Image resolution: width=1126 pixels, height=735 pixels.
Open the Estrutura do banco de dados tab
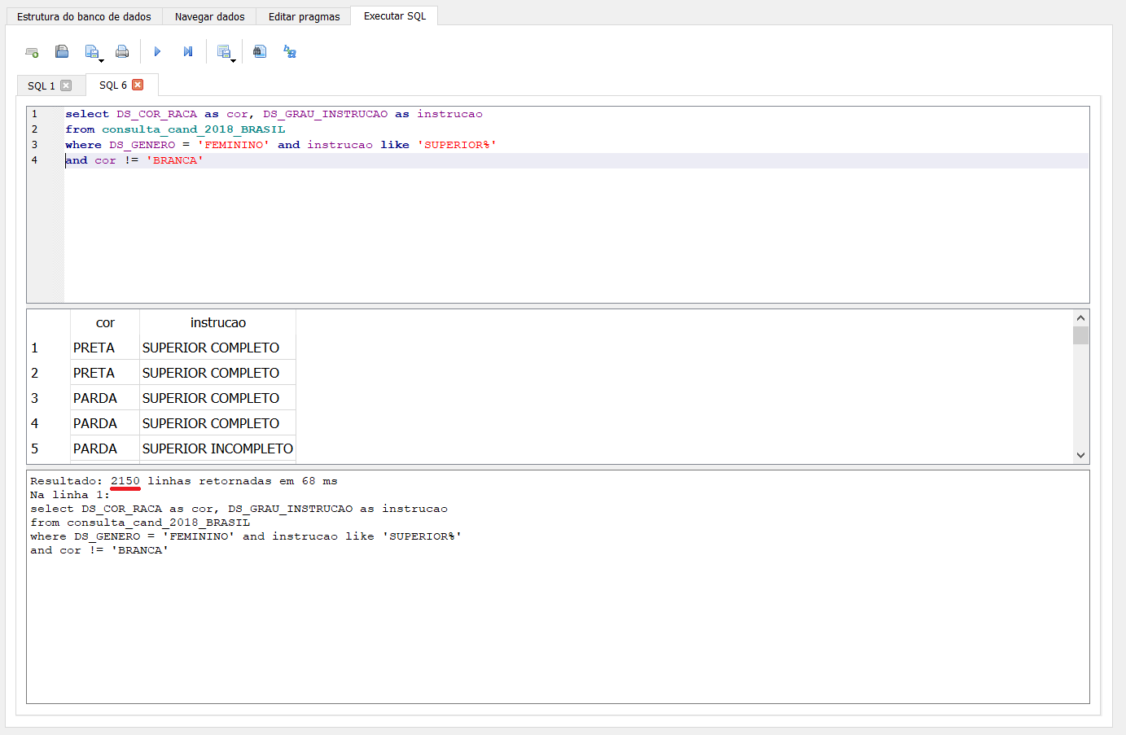pos(84,16)
